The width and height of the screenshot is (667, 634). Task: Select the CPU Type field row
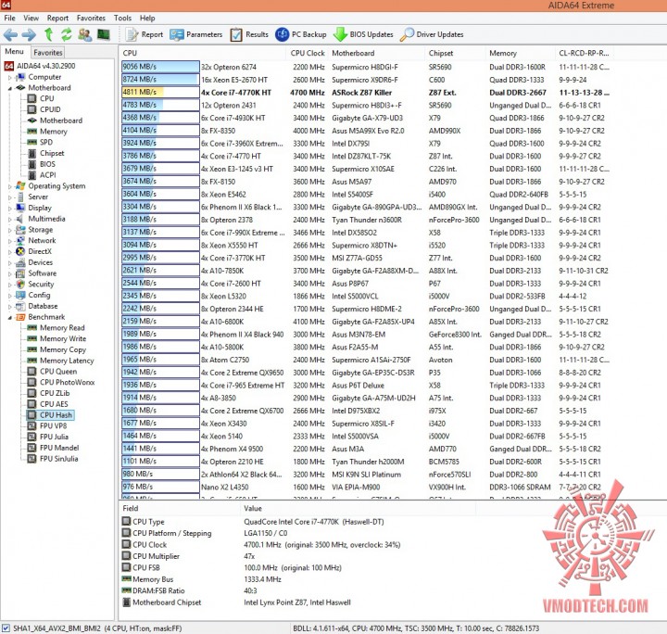[253, 522]
